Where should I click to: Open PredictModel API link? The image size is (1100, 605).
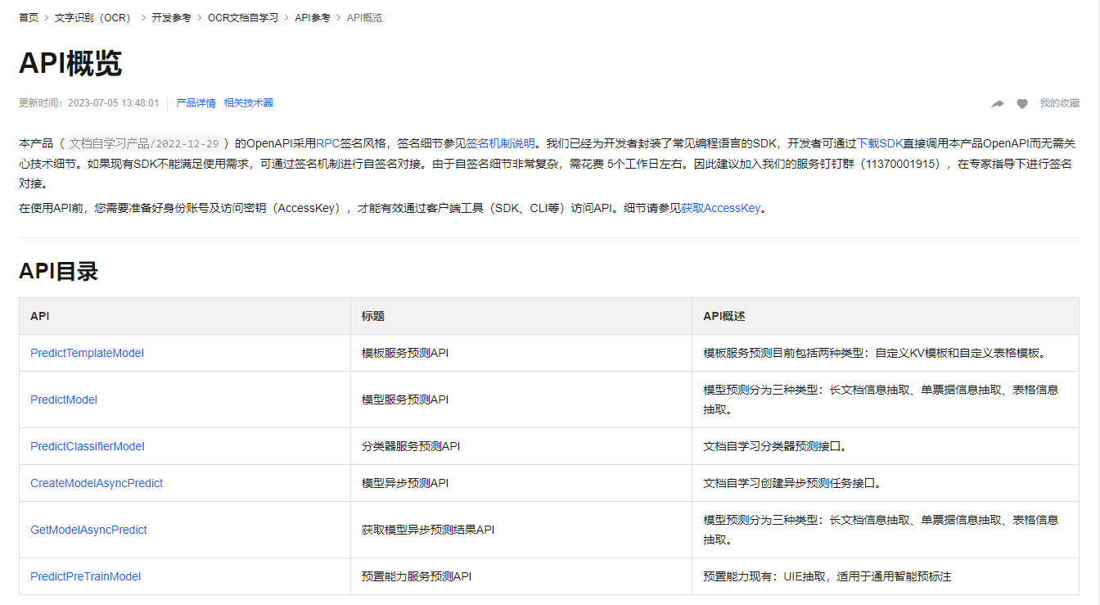coord(64,400)
